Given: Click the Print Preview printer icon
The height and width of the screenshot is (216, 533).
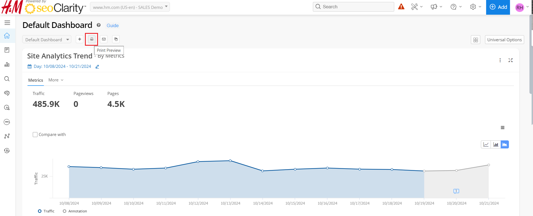Looking at the screenshot, I should [92, 39].
